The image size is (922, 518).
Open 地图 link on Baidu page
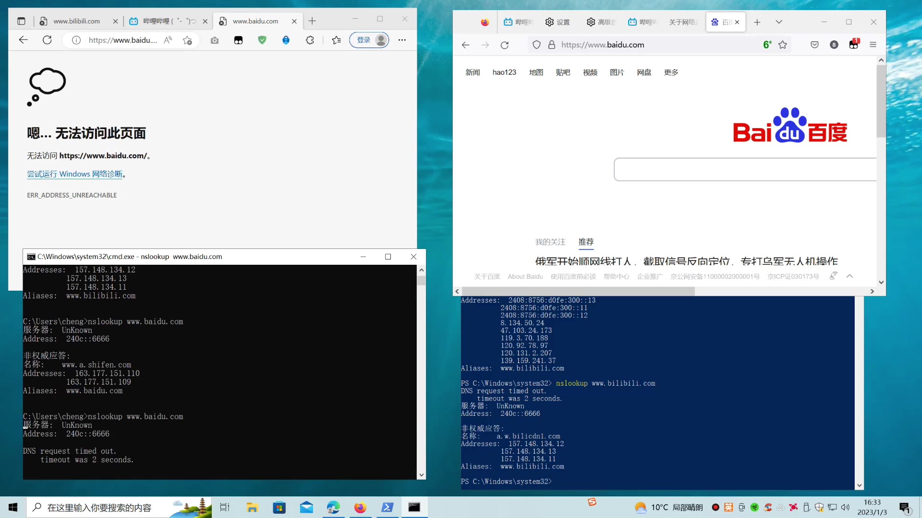point(536,72)
